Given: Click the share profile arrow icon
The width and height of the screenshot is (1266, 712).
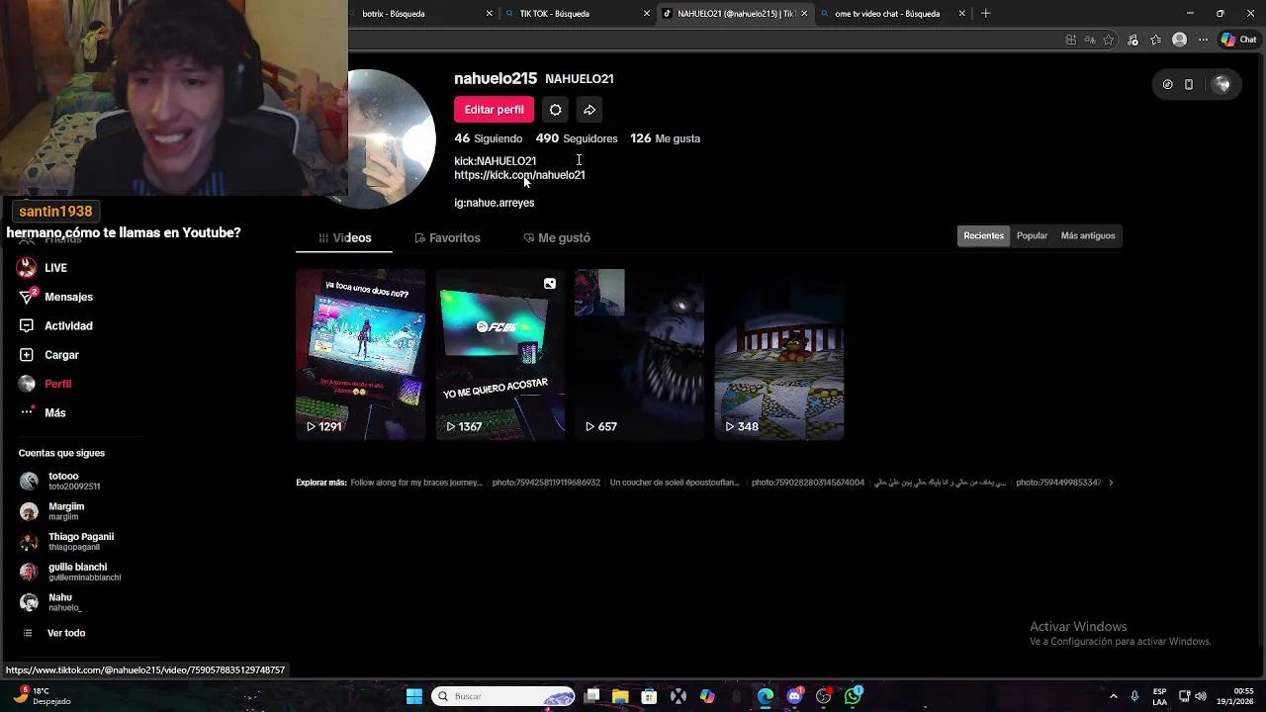Looking at the screenshot, I should (x=589, y=110).
